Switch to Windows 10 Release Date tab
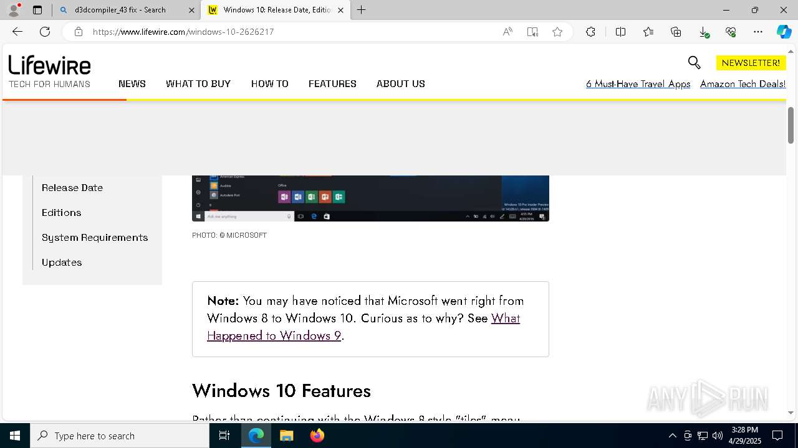The width and height of the screenshot is (798, 448). point(275,10)
